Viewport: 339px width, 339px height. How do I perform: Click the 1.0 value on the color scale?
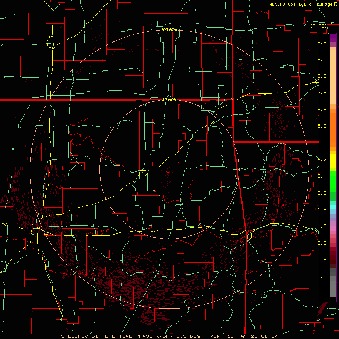(322, 226)
